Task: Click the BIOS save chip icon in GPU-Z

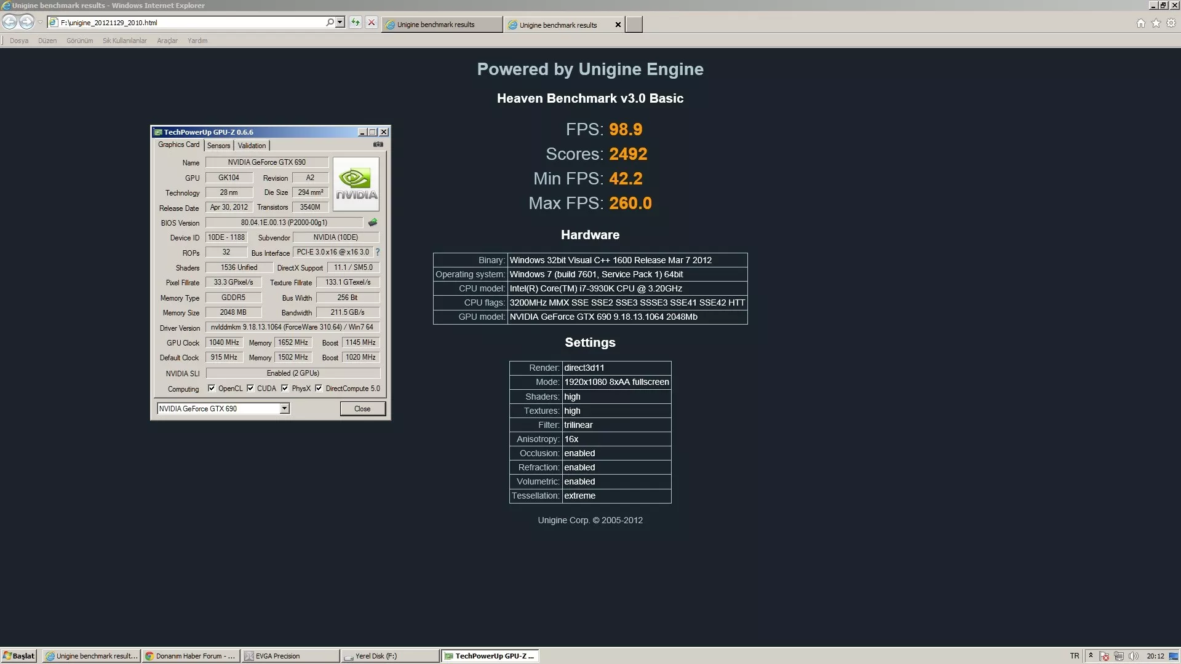Action: [373, 223]
